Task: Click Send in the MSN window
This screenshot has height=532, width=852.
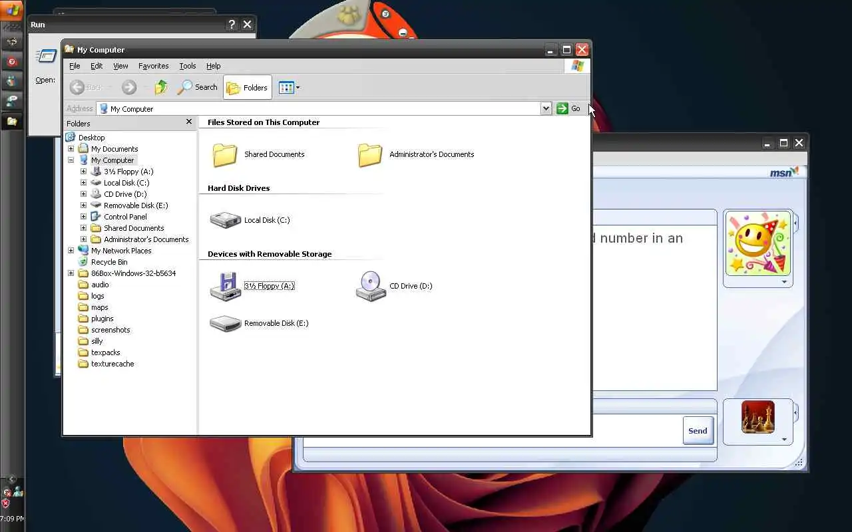Action: coord(698,430)
